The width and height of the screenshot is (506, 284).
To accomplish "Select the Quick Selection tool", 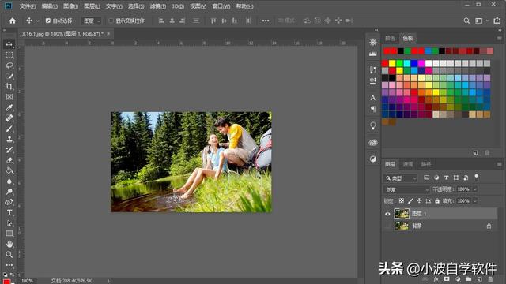I will click(9, 77).
